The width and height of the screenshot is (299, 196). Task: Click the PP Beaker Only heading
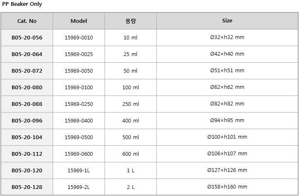pyautogui.click(x=22, y=4)
